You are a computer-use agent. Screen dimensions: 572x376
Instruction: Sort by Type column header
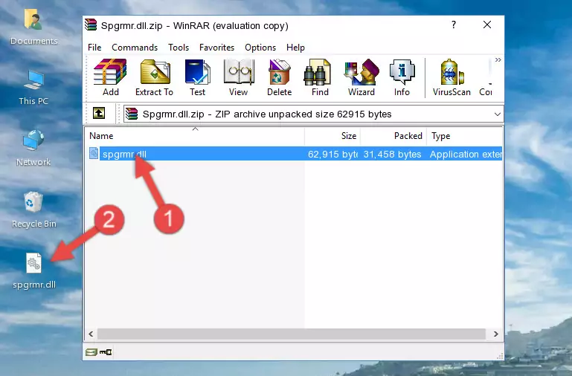point(464,136)
